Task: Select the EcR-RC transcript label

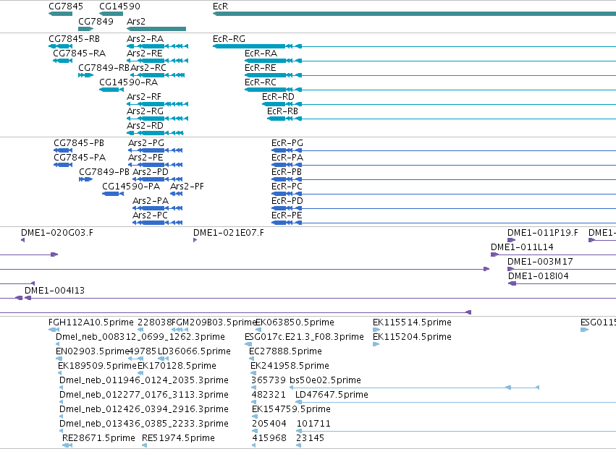Action: click(261, 82)
